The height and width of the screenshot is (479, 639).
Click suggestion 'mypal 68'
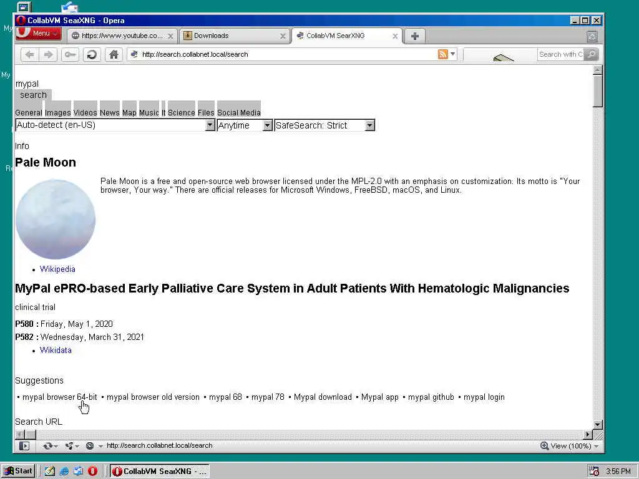click(x=225, y=397)
